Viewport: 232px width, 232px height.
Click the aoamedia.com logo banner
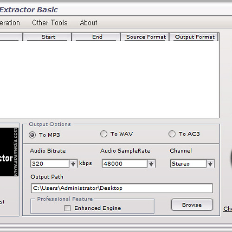[x=9, y=152]
